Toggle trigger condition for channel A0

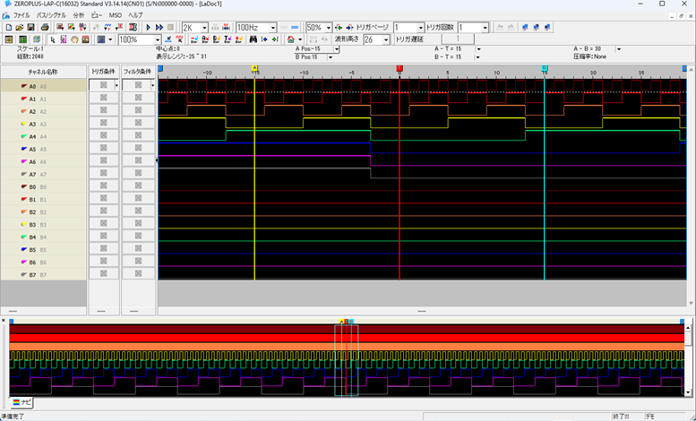pos(103,85)
